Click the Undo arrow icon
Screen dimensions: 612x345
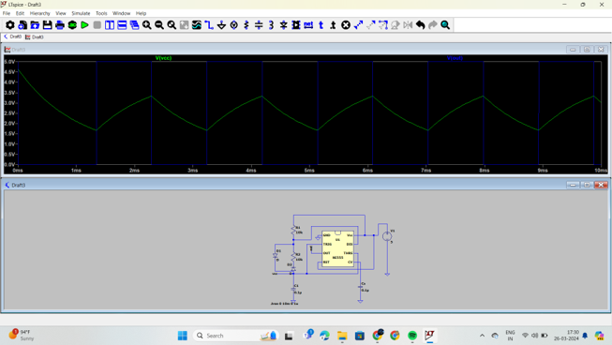click(x=421, y=25)
